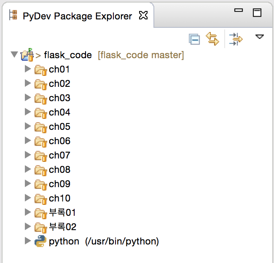Select the 부록01 tree label
274x263 pixels.
click(x=62, y=213)
